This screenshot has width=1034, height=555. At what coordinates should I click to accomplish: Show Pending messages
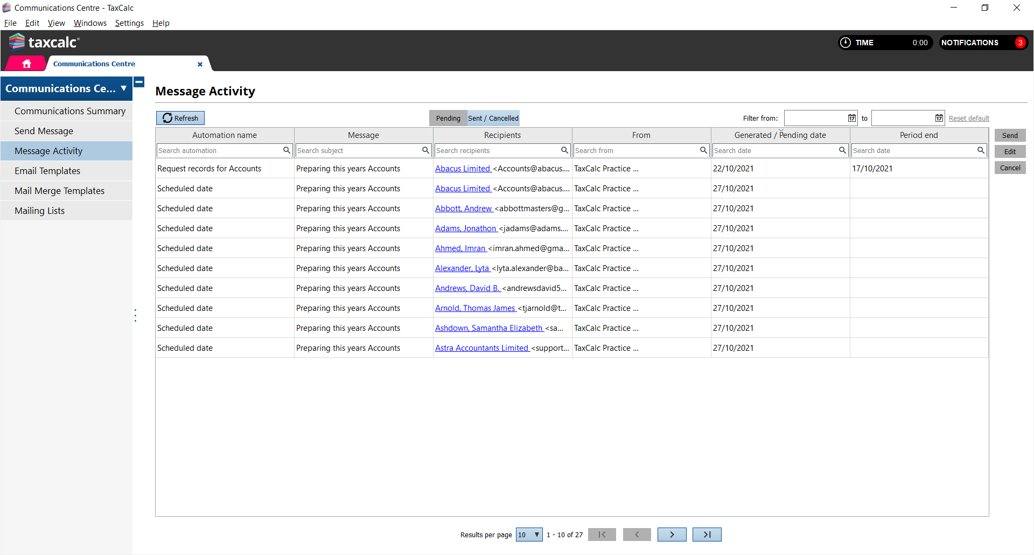pos(448,118)
